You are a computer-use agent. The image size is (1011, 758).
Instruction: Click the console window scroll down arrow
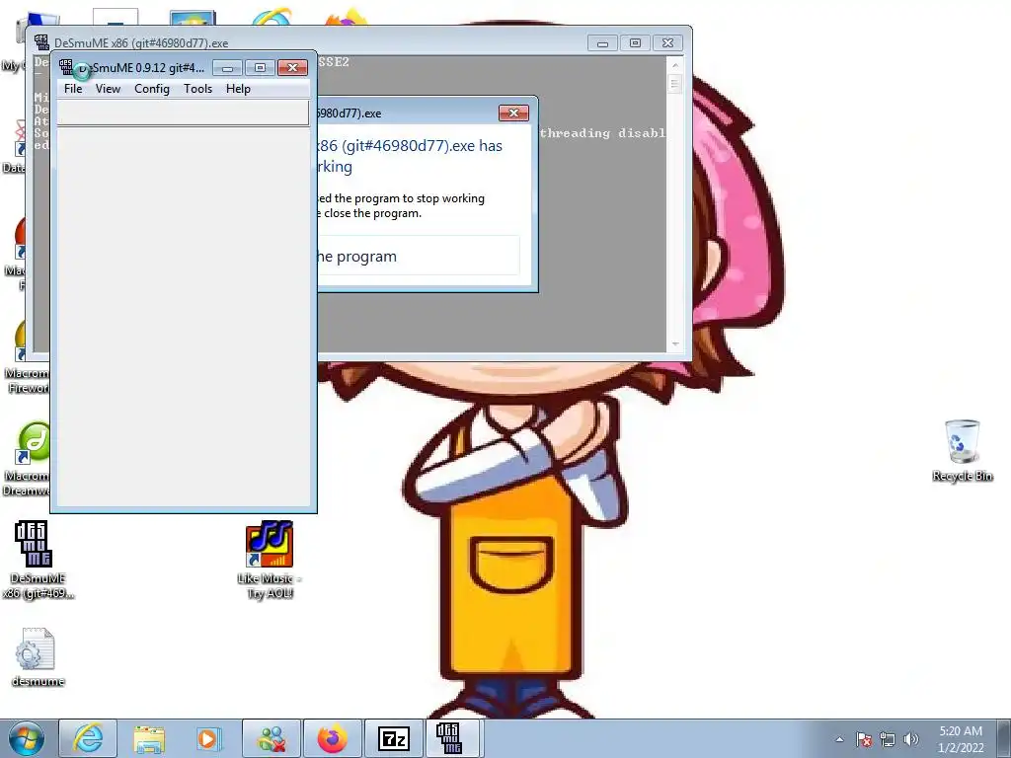(675, 344)
